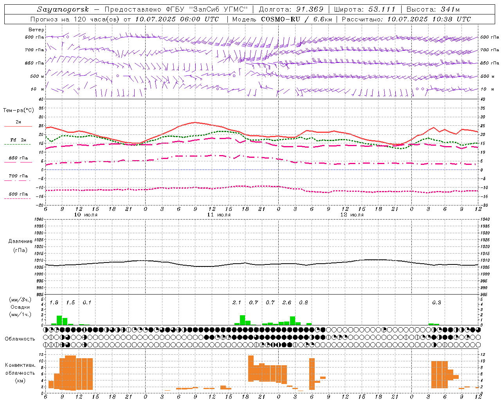
Task: Click the '2.6' precipitation total value
Action: [287, 303]
